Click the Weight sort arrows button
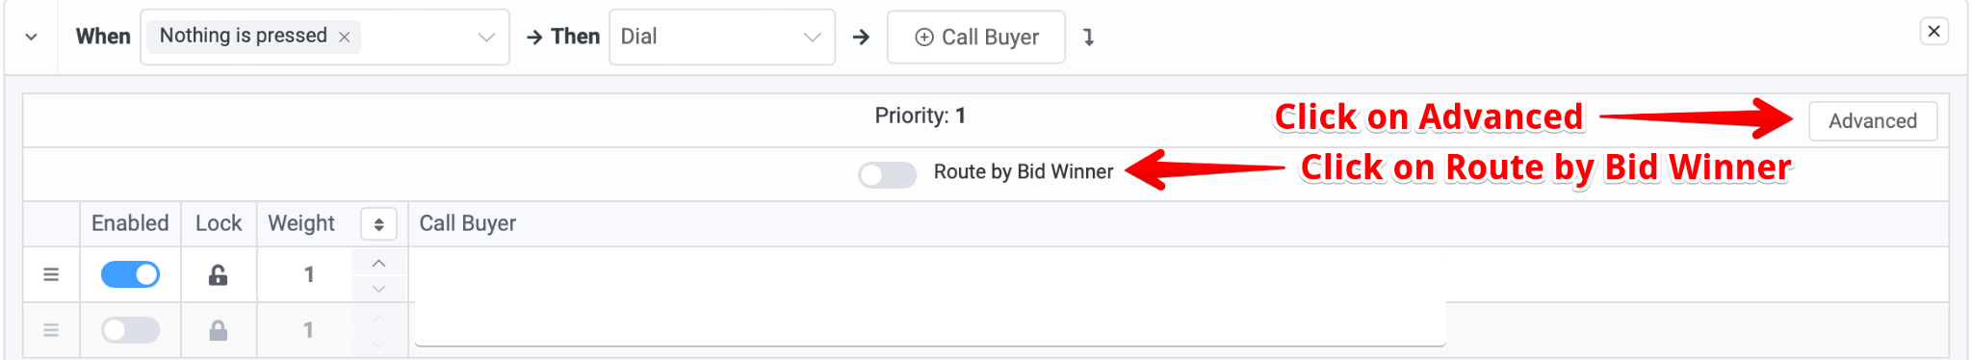Viewport: 1972px width, 360px height. click(x=378, y=224)
